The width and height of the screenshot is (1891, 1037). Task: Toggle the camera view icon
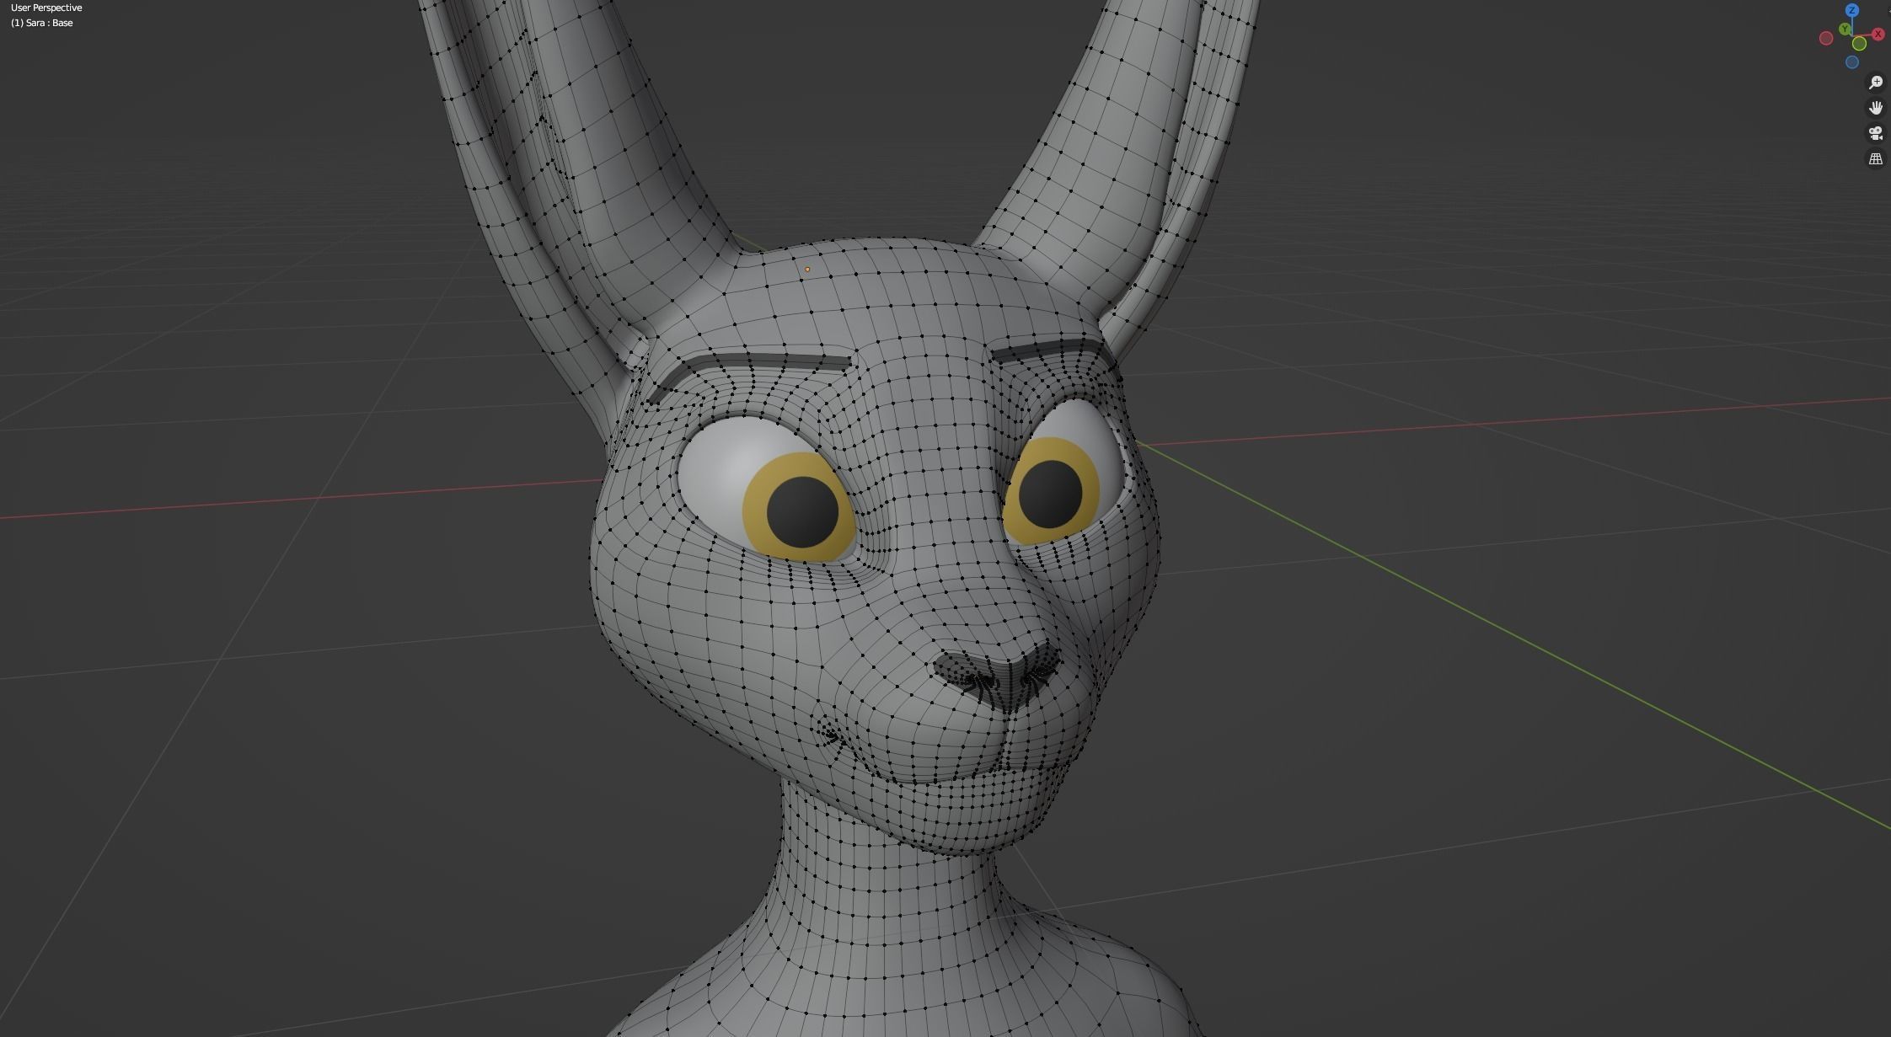point(1876,133)
